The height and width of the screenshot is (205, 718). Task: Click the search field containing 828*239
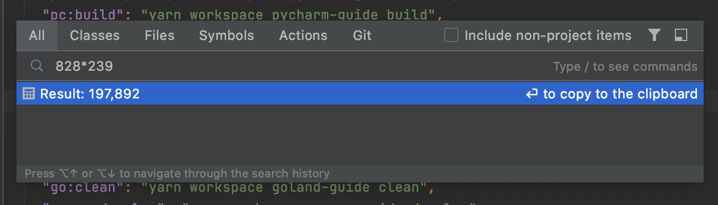point(359,66)
